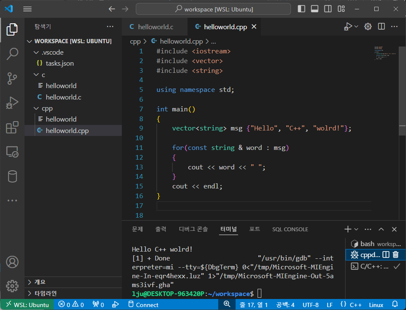
Task: Open Remote Explorer view
Action: click(x=12, y=152)
